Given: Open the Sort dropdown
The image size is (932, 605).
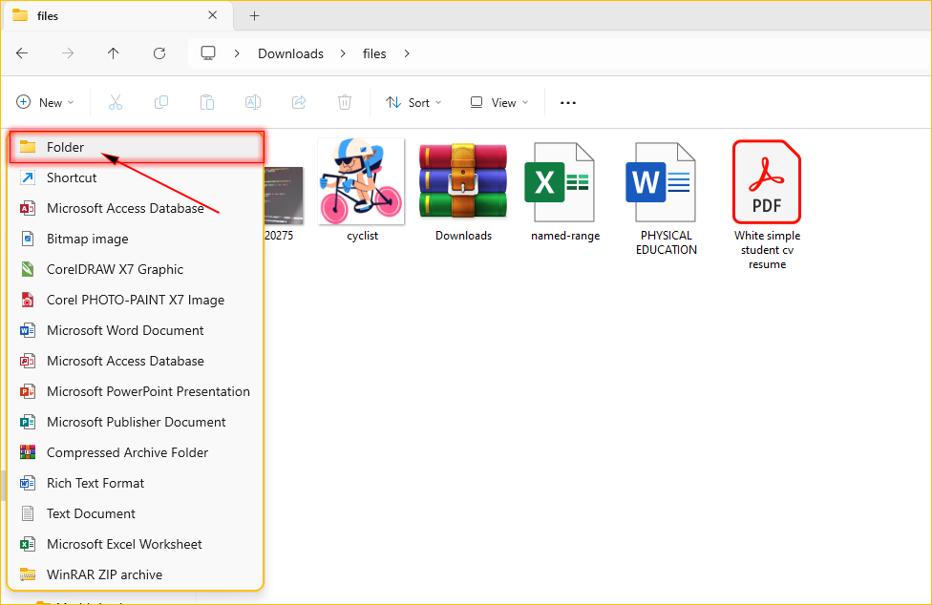Looking at the screenshot, I should click(x=413, y=102).
